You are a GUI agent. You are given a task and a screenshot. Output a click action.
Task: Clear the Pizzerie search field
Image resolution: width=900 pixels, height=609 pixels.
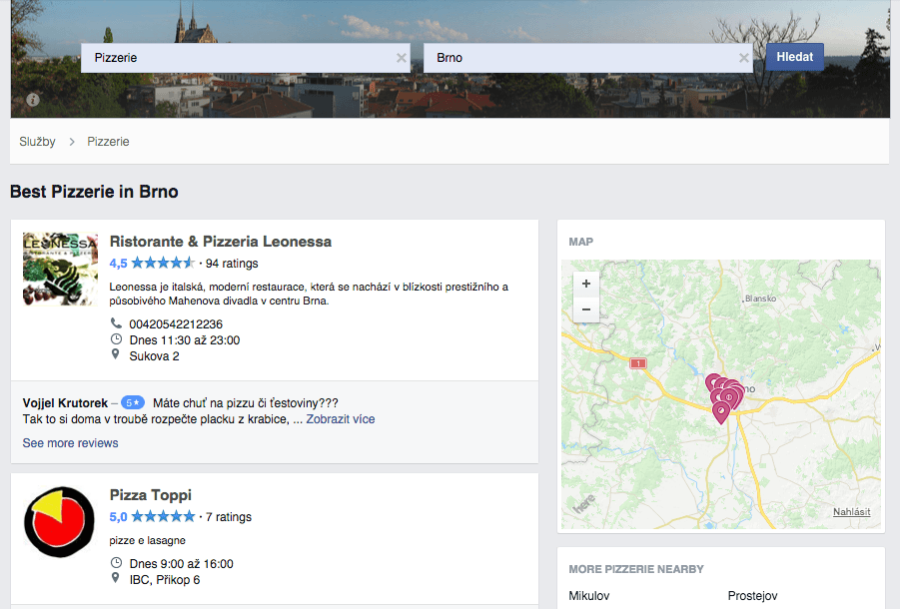click(x=402, y=58)
